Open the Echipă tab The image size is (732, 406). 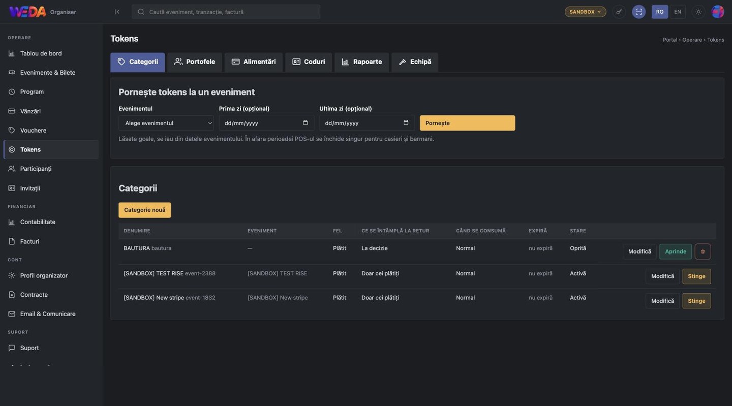tap(415, 62)
